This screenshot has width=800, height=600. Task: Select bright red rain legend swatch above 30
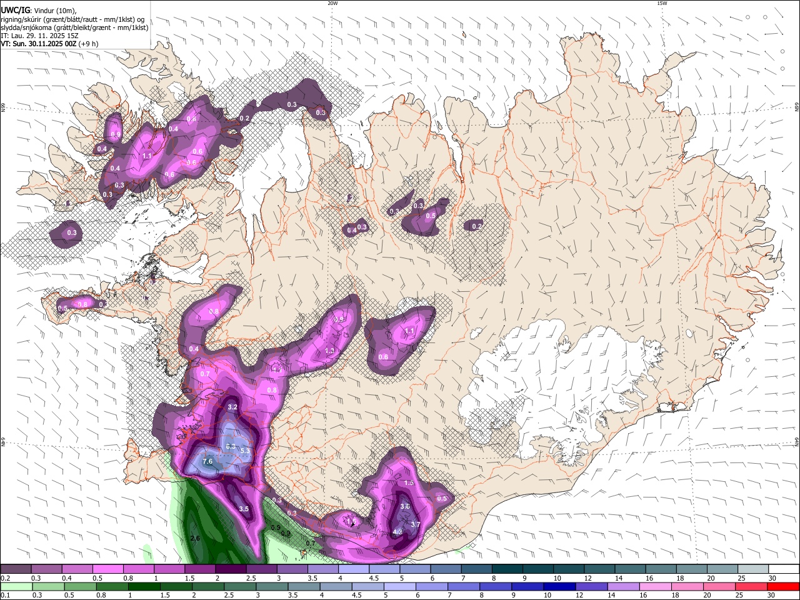(x=784, y=587)
